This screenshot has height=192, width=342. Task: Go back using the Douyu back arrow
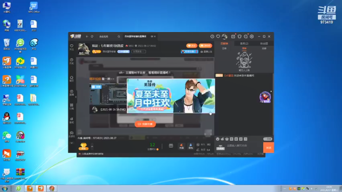coord(87,37)
